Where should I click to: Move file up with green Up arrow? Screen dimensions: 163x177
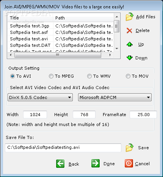(130, 44)
